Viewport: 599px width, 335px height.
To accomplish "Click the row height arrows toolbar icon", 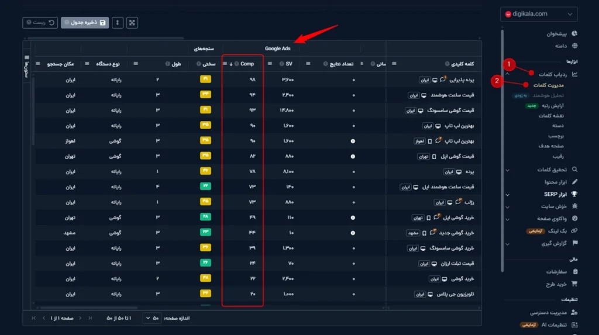I will pos(117,23).
